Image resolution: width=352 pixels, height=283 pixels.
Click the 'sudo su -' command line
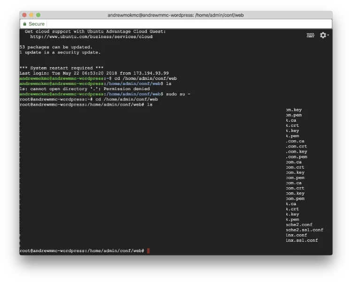pos(178,94)
